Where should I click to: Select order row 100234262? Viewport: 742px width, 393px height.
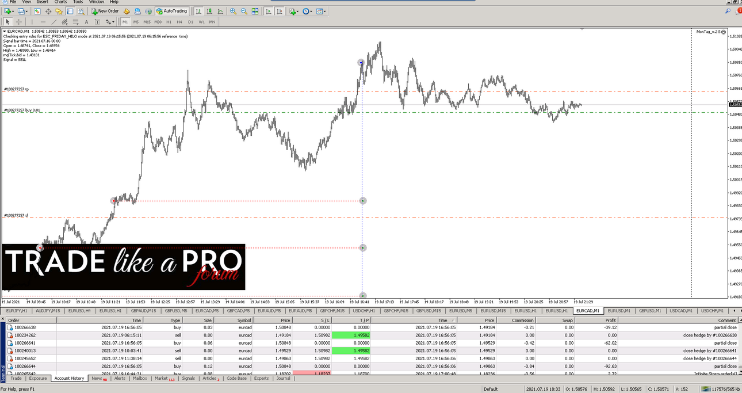(x=371, y=335)
